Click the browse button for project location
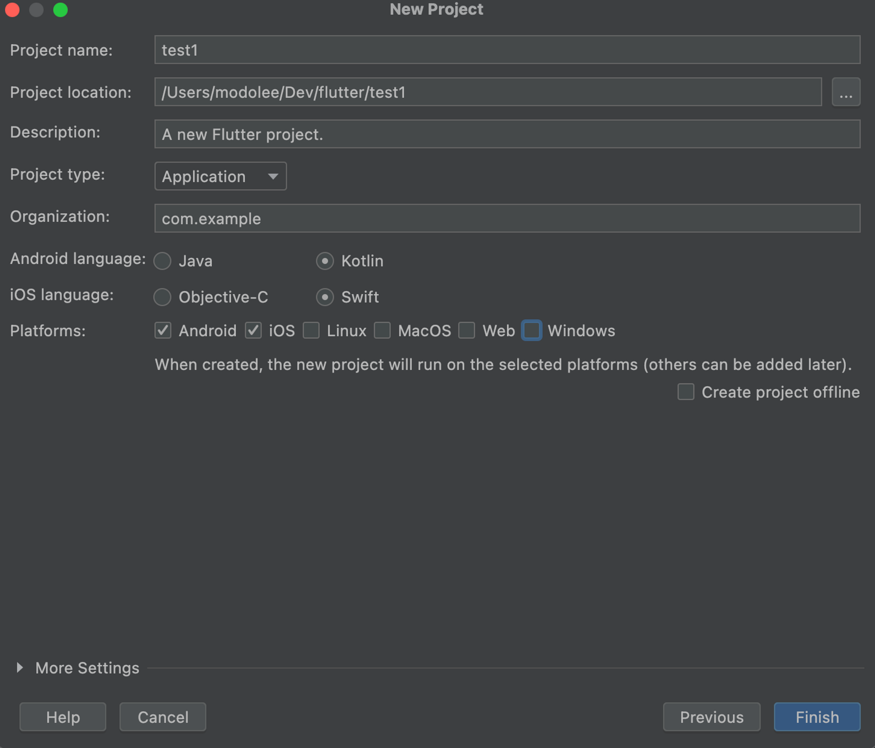This screenshot has height=748, width=875. (845, 92)
